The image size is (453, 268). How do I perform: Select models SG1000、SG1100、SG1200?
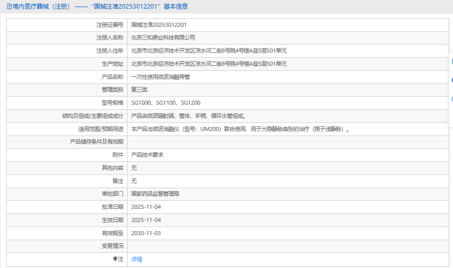click(166, 103)
